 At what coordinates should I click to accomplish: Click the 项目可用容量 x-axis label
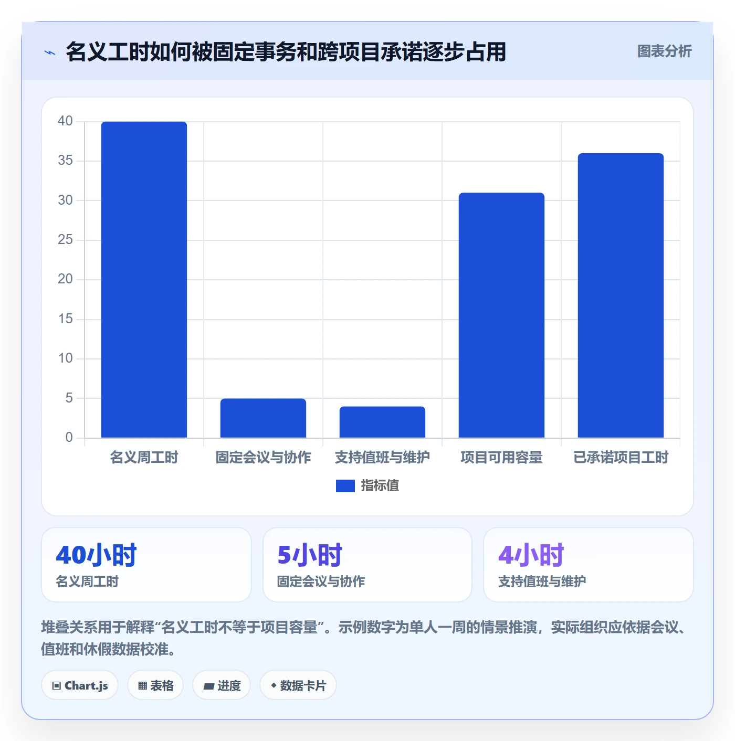501,458
